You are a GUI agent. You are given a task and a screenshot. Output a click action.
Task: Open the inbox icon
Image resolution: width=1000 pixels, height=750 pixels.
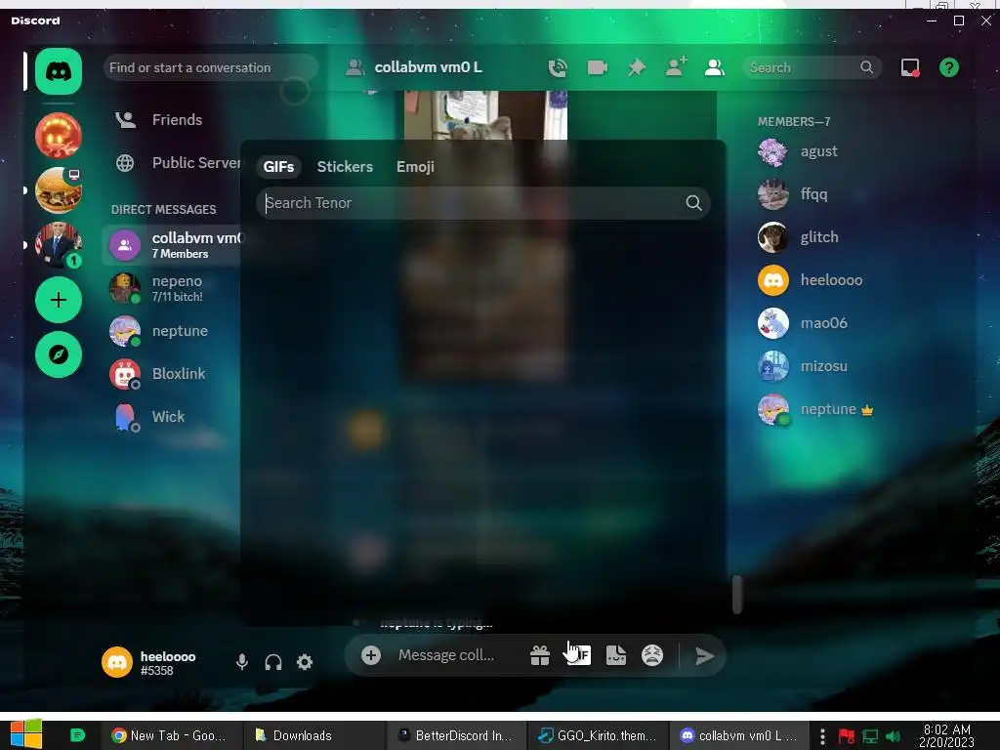coord(910,67)
